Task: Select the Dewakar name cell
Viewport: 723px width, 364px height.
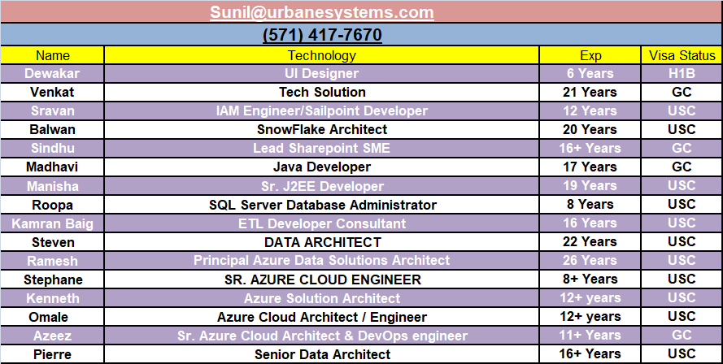Action: point(53,73)
